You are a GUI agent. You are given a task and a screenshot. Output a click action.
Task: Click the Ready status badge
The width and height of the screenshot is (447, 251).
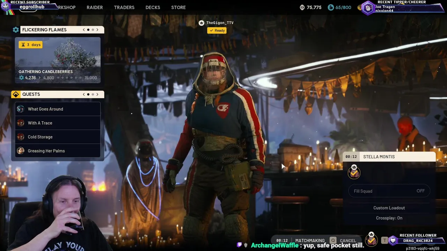coord(217,30)
